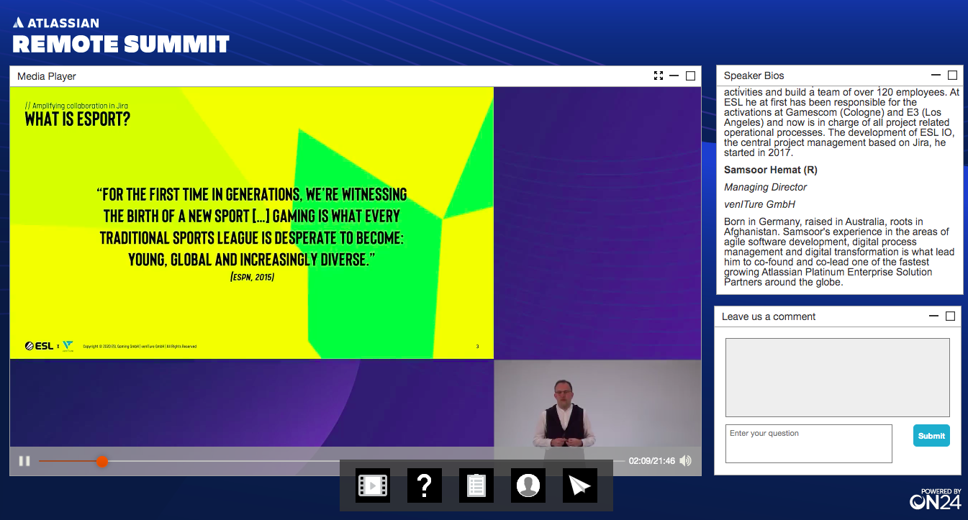Image resolution: width=968 pixels, height=520 pixels.
Task: Maximize the Media Player window
Action: [x=691, y=76]
